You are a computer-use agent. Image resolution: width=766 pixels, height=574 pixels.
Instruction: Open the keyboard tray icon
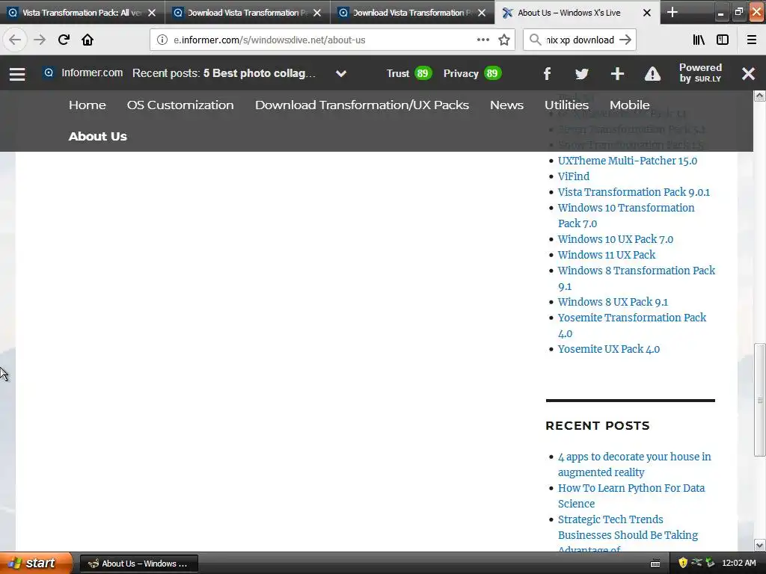655,564
